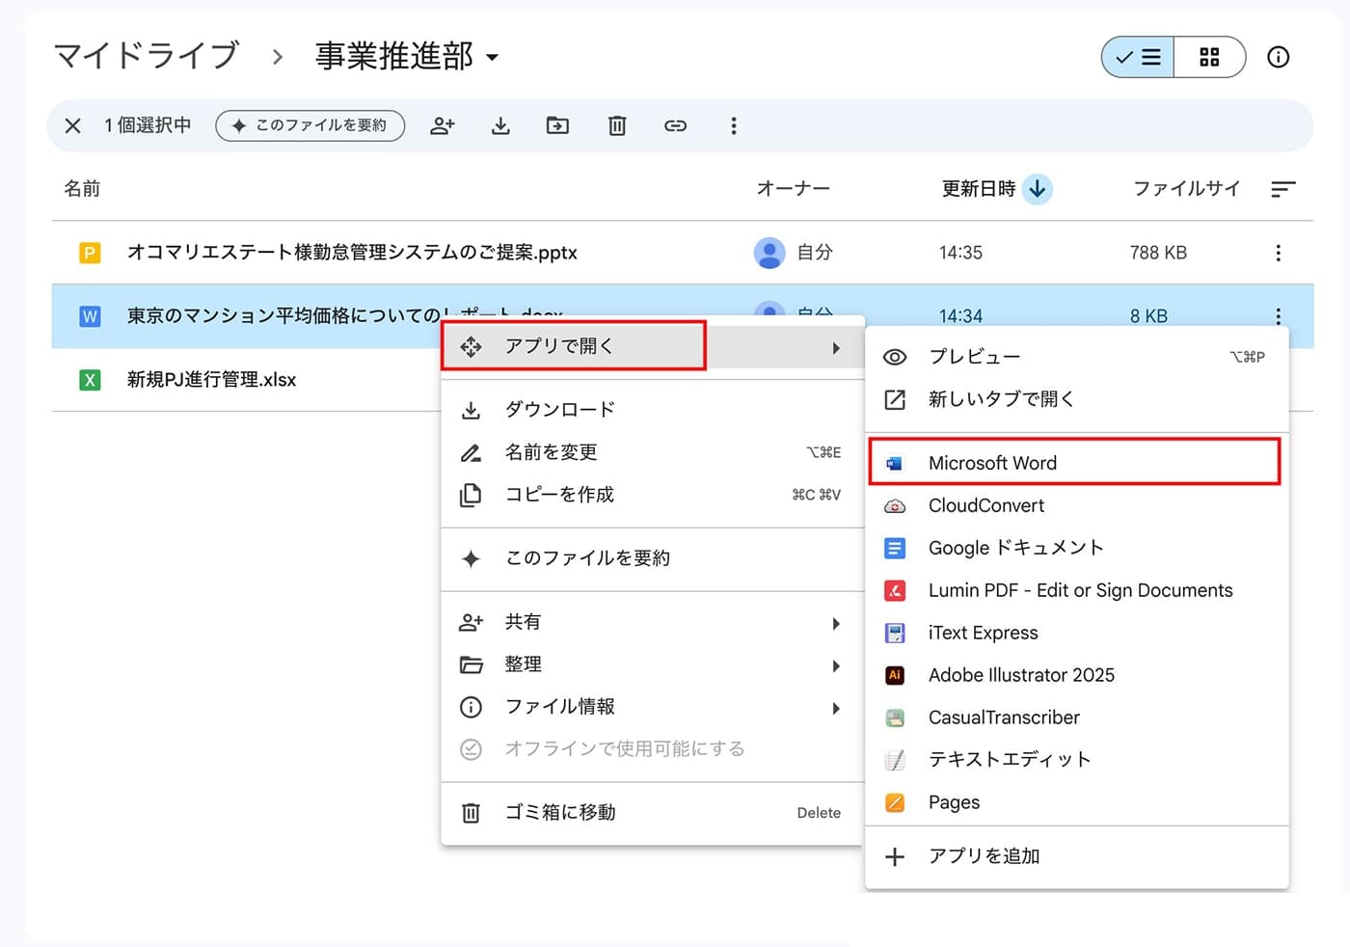Select the オコマリエステート pptx file row

point(683,253)
